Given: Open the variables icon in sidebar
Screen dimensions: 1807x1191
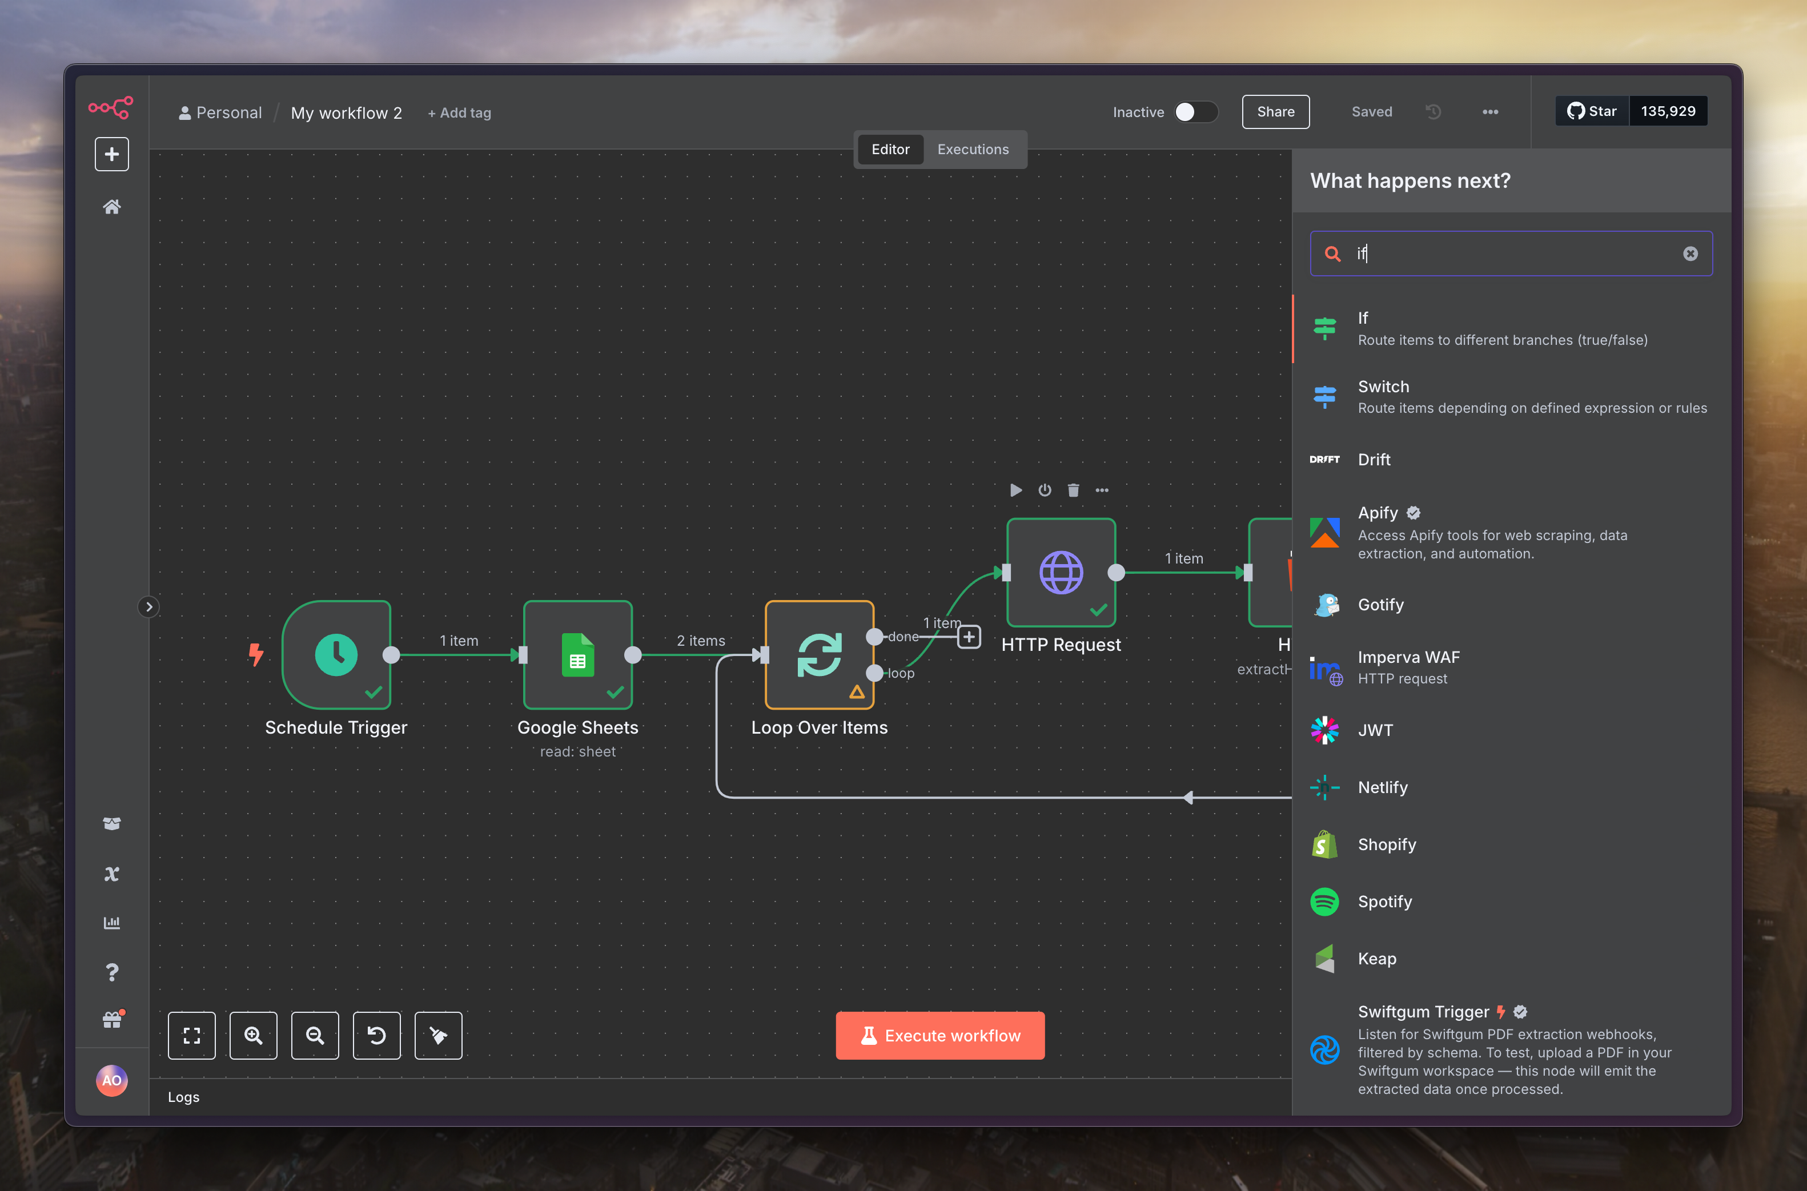Looking at the screenshot, I should click(x=112, y=874).
